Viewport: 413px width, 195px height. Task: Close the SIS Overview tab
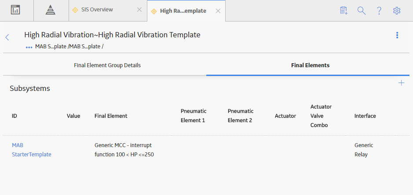[x=139, y=10]
